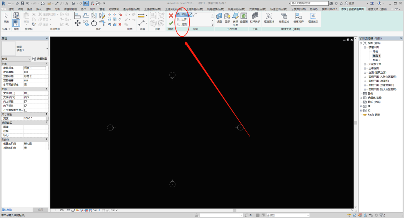Click the keyword search box in title bar
Image resolution: width=404 pixels, height=218 pixels.
point(310,3)
